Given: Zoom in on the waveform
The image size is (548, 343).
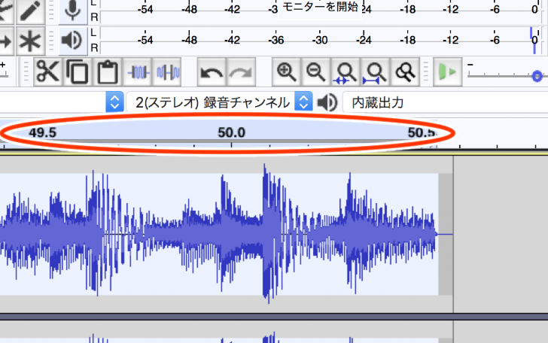Looking at the screenshot, I should (286, 72).
